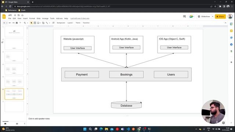This screenshot has width=235, height=132.
Task: Select slide 1 thumbnail titled API
Action: [x=14, y=32]
